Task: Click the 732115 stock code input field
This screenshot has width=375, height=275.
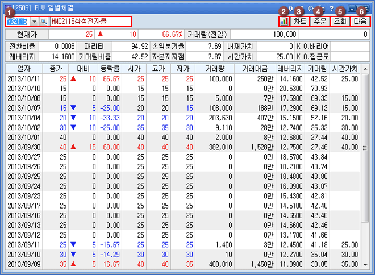Action: click(16, 21)
